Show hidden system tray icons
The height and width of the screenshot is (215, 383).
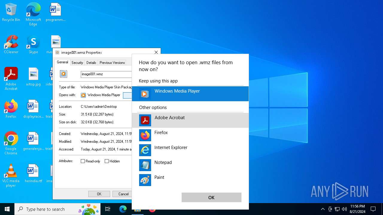323,209
